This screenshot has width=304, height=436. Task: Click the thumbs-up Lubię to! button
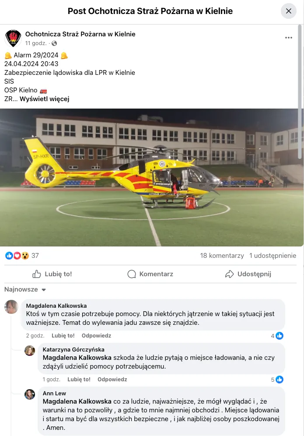[x=52, y=274]
